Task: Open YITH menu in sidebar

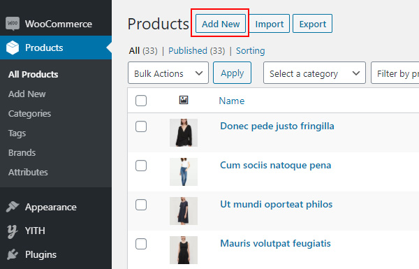Action: pyautogui.click(x=56, y=231)
